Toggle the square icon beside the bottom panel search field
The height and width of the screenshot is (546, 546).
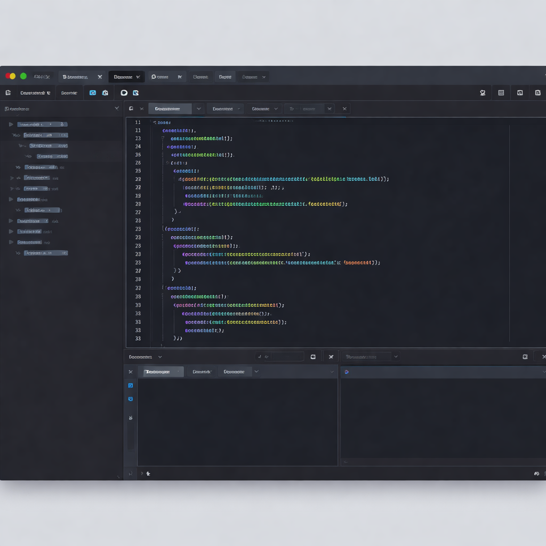(313, 357)
